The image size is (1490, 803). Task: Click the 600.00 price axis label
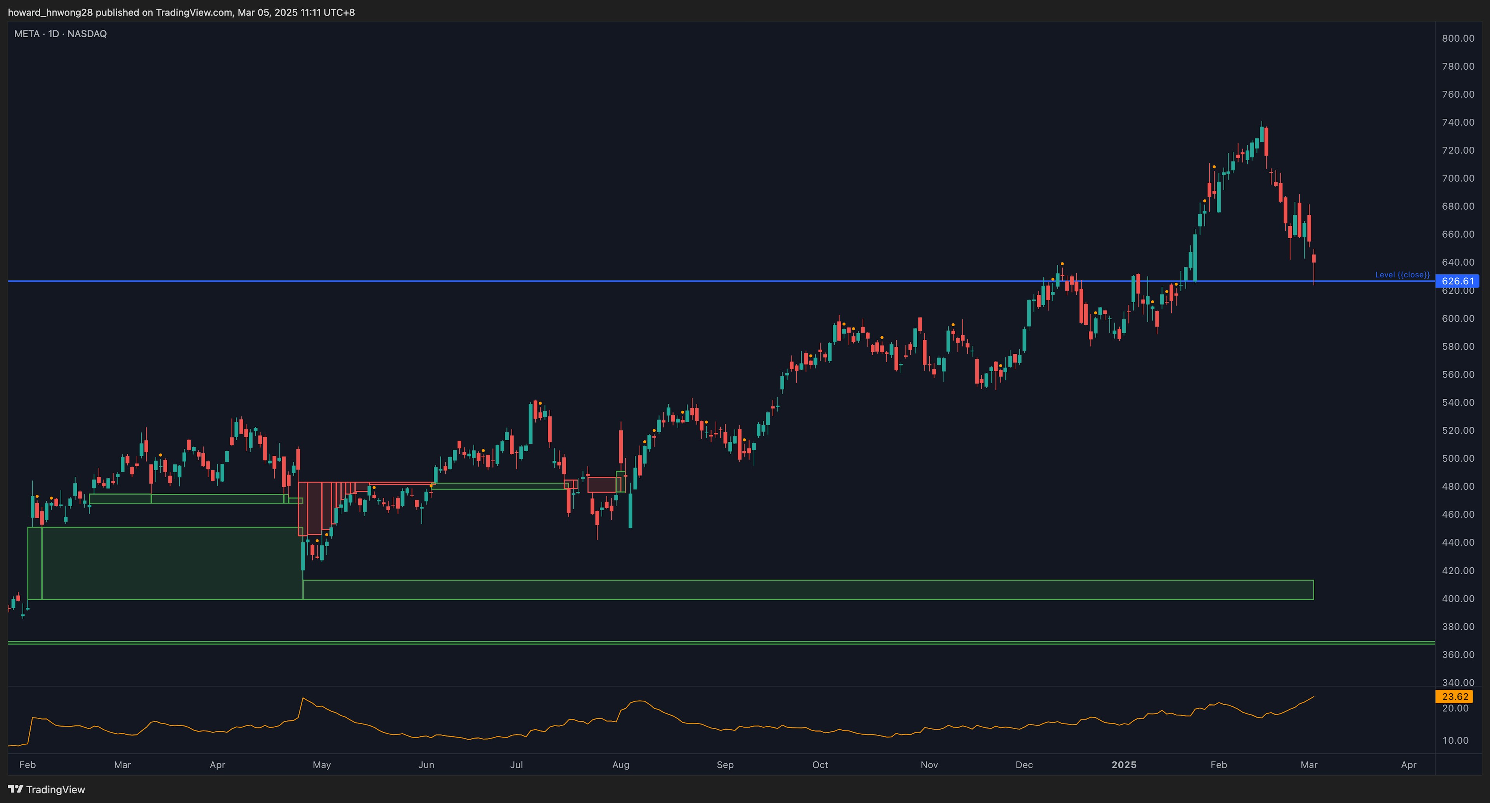[1458, 318]
